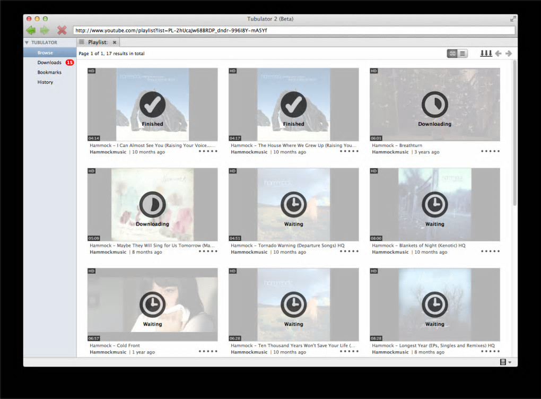Click the red 15 downloads badge
This screenshot has height=399, width=541.
coord(69,63)
